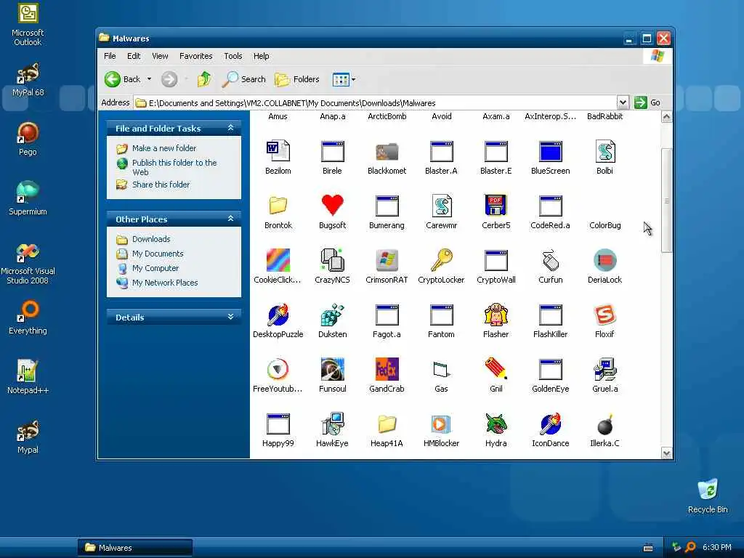Go up one folder level
This screenshot has height=558, width=744.
click(204, 79)
